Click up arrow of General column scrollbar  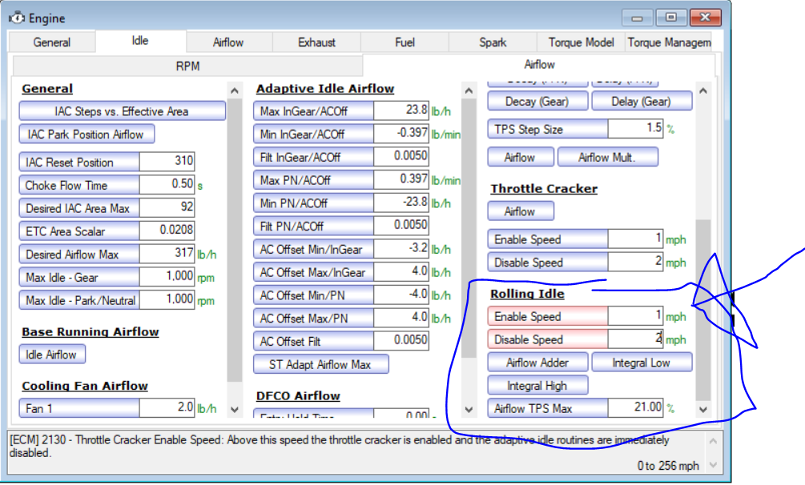[x=235, y=91]
